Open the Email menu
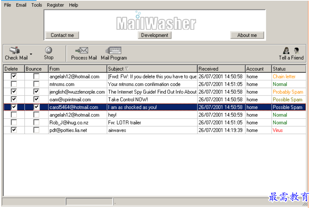 pos(21,5)
